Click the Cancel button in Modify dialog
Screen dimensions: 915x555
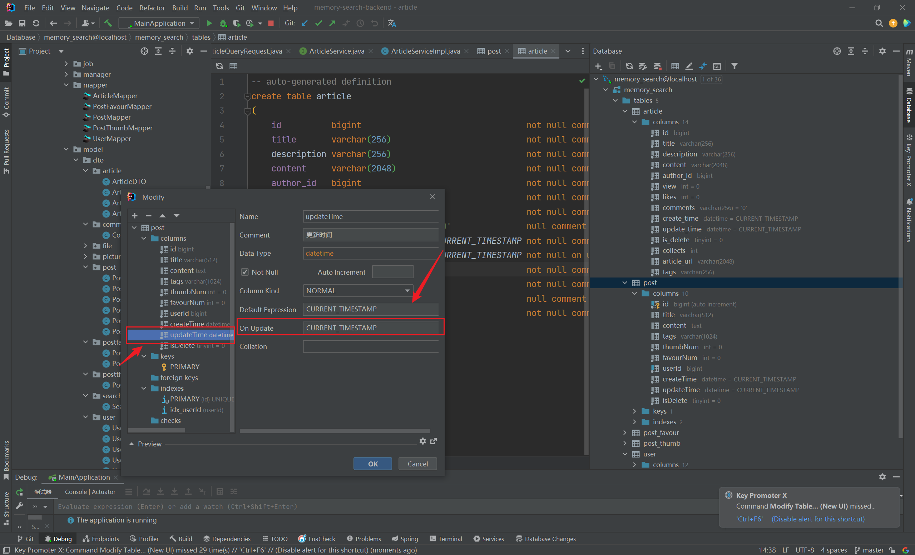[x=417, y=464]
